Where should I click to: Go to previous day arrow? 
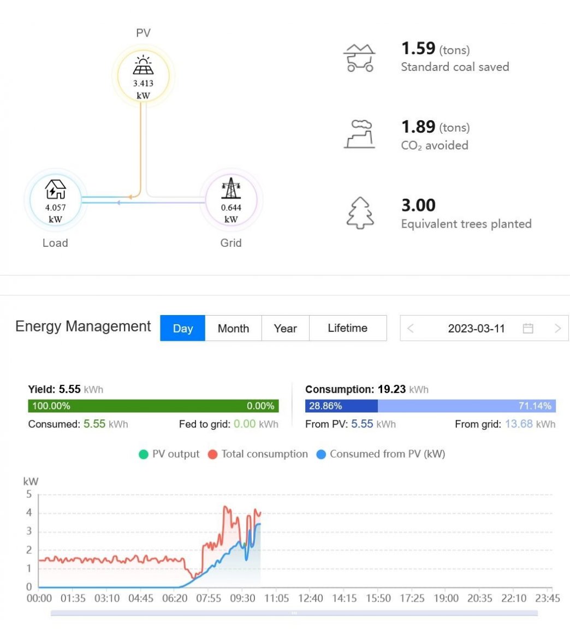point(411,328)
